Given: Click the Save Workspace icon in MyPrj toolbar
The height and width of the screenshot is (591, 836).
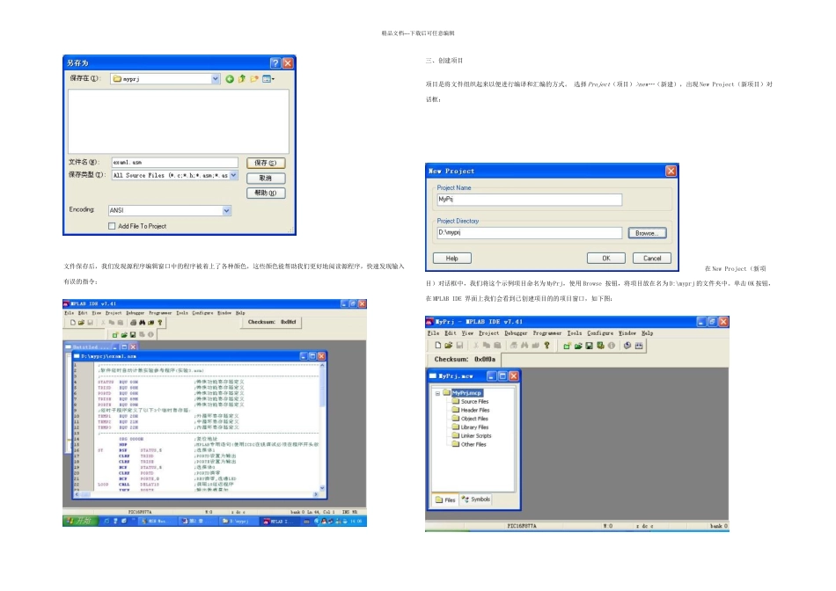Looking at the screenshot, I should pos(588,346).
